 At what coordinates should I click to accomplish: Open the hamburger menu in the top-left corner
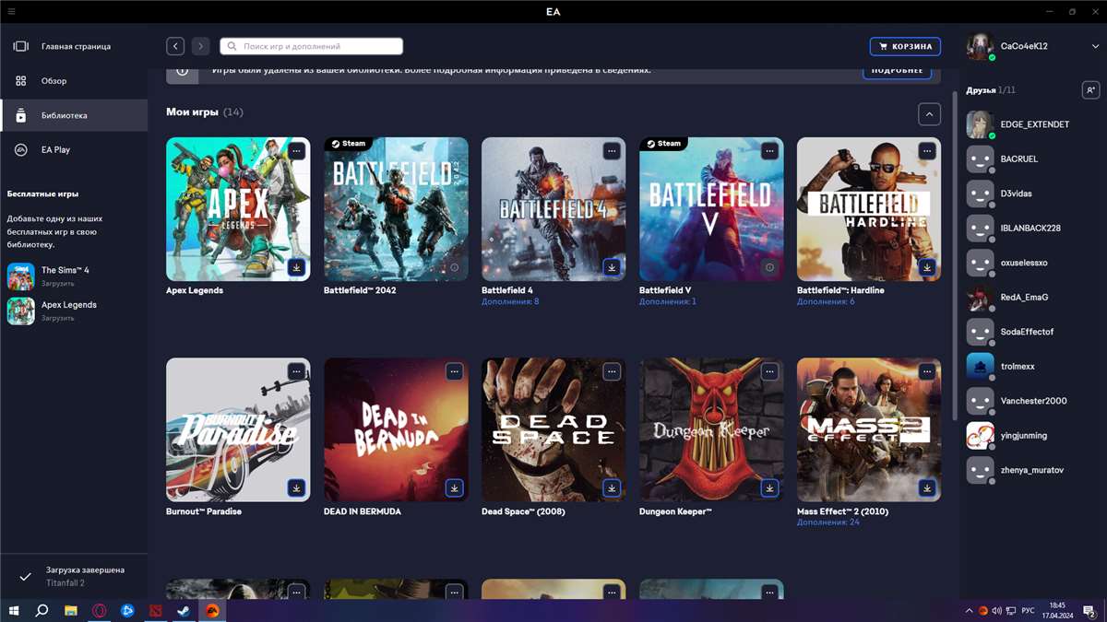[x=12, y=11]
